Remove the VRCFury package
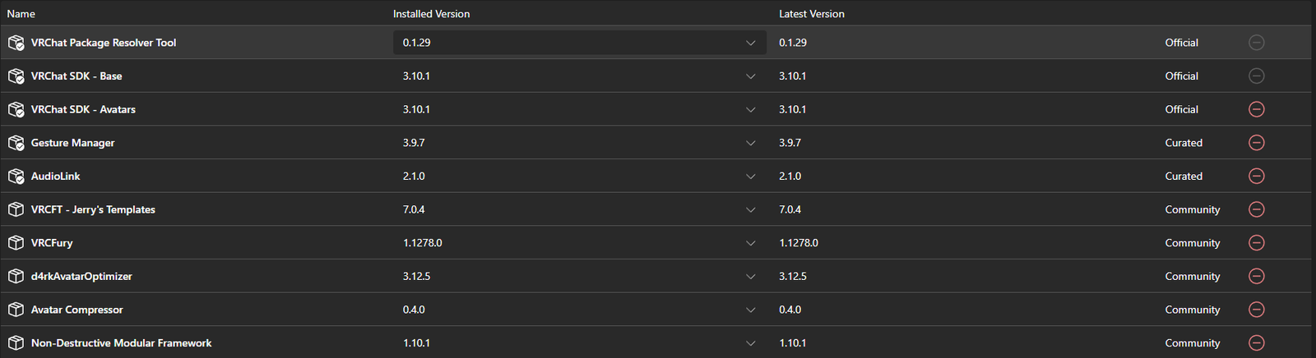Viewport: 1316px width, 358px height. [x=1256, y=243]
